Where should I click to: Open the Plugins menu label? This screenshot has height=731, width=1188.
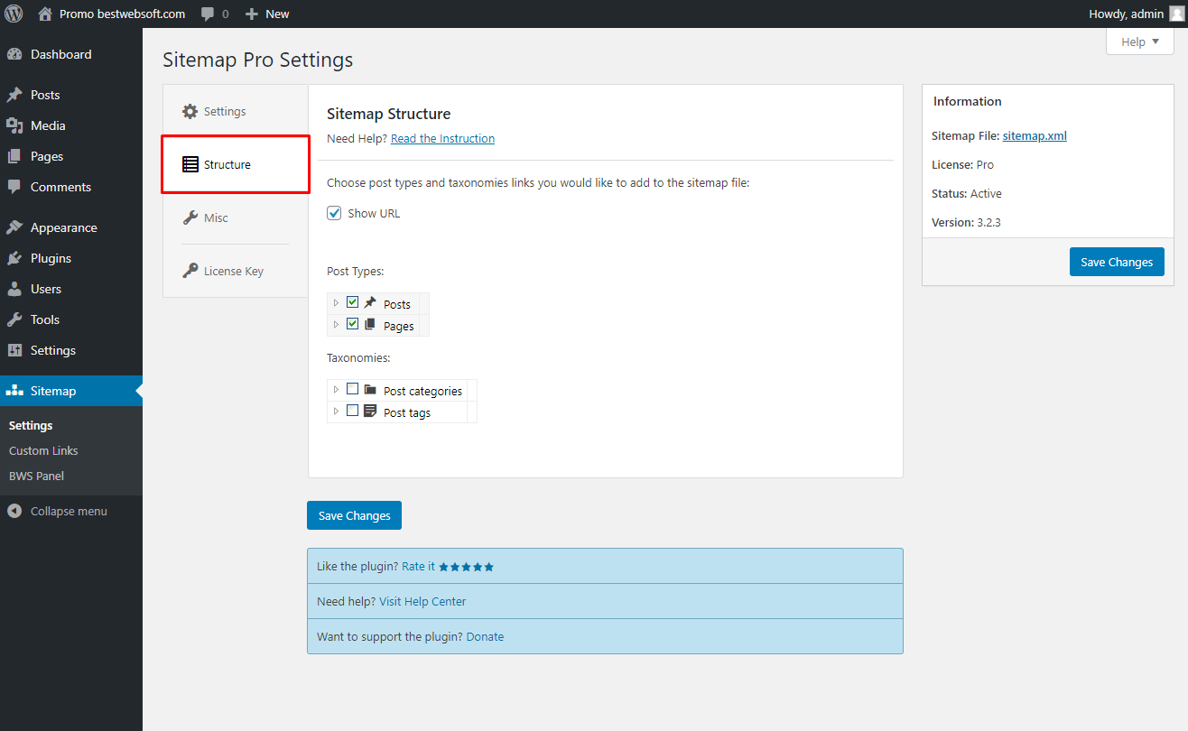point(51,258)
